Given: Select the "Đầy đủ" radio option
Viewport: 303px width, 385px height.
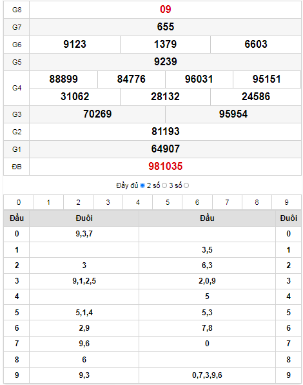Looking at the screenshot, I should 142,185.
